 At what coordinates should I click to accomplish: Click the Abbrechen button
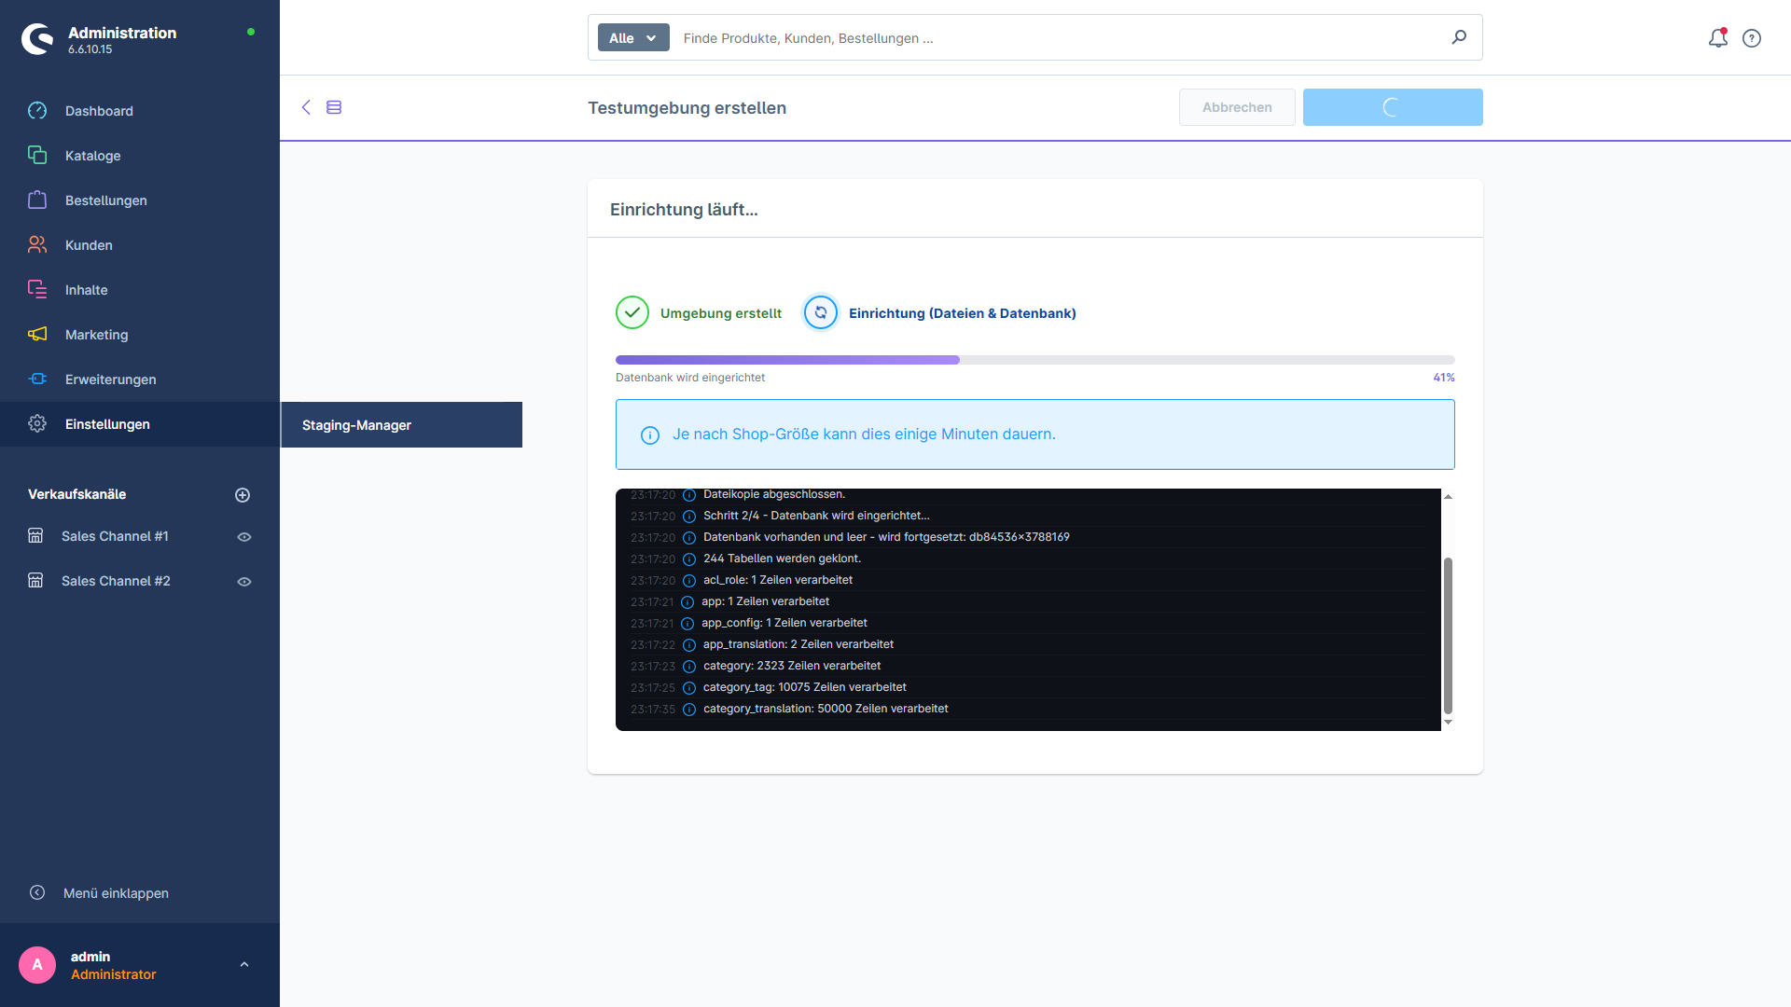pyautogui.click(x=1237, y=107)
